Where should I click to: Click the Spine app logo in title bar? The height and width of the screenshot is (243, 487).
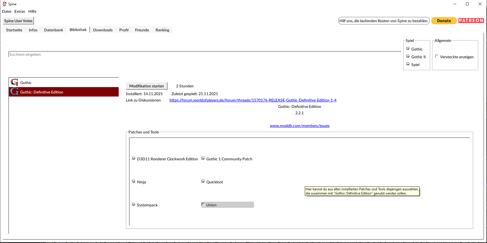click(x=4, y=4)
